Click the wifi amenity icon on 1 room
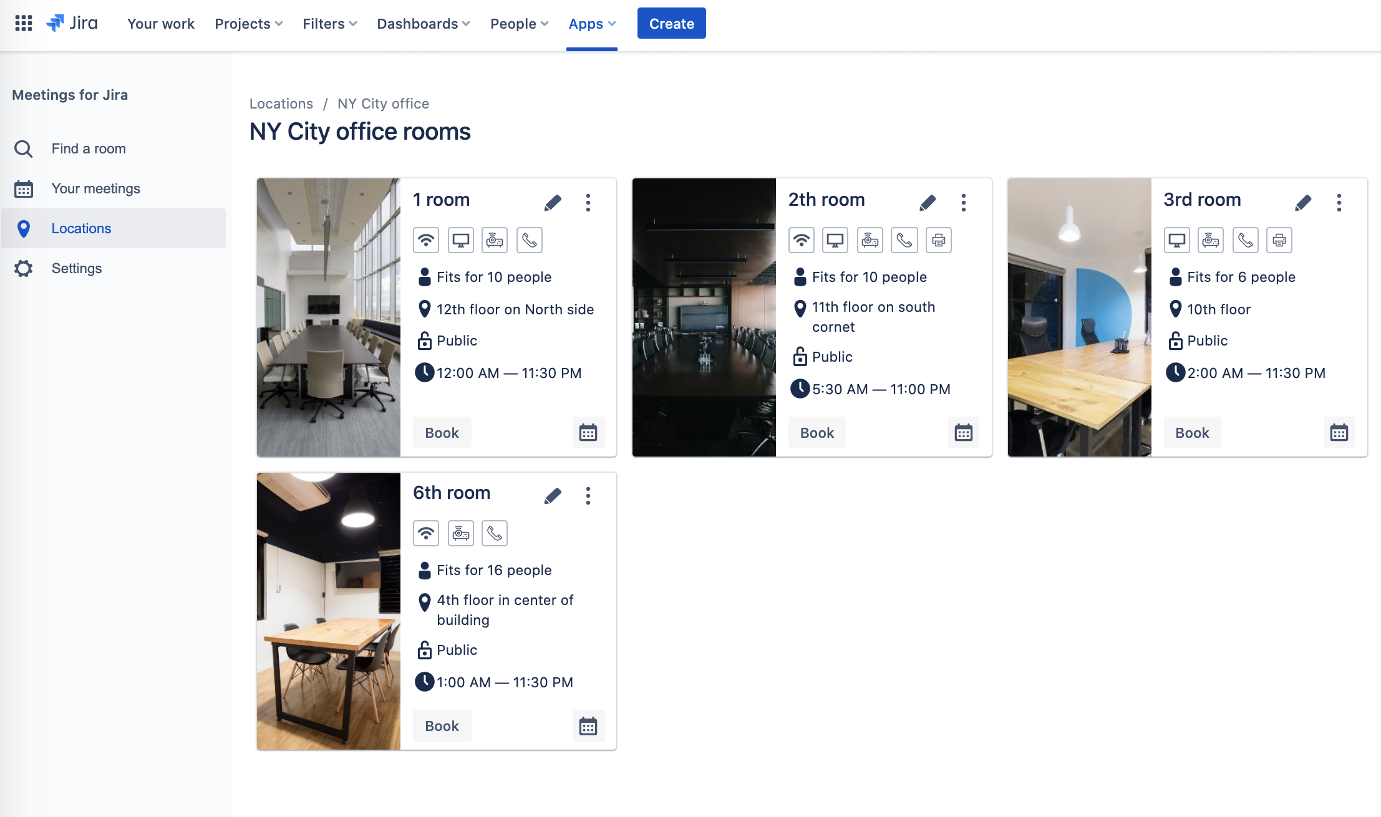1381x817 pixels. click(x=426, y=240)
